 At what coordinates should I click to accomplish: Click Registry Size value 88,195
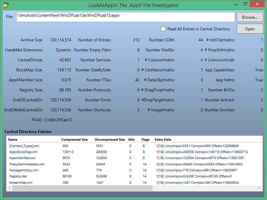[65, 90]
